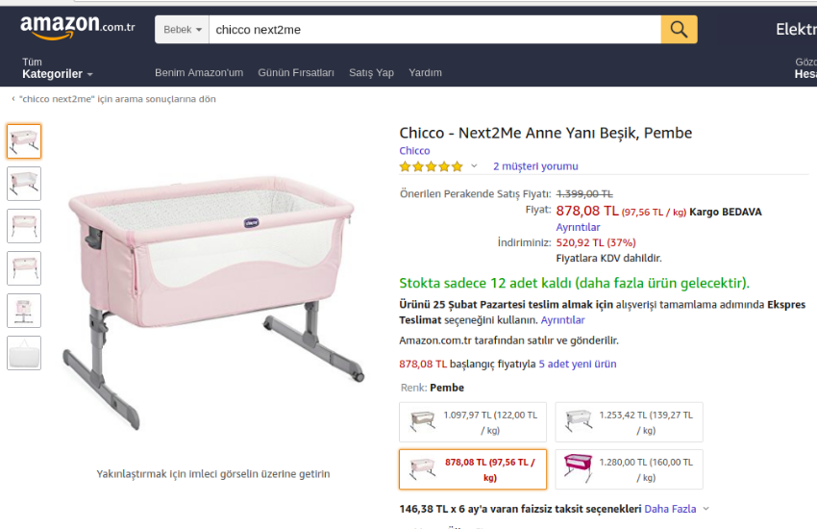Viewport: 817px width, 529px height.
Task: Pick the 1.253,42 TL color variant
Action: tap(629, 422)
